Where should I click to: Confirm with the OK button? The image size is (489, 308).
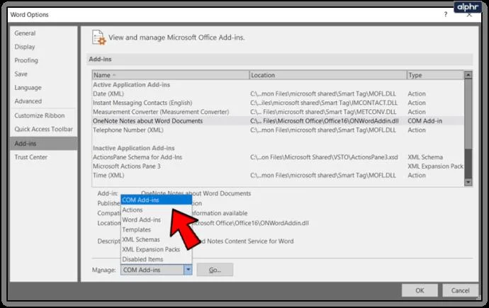pyautogui.click(x=420, y=290)
